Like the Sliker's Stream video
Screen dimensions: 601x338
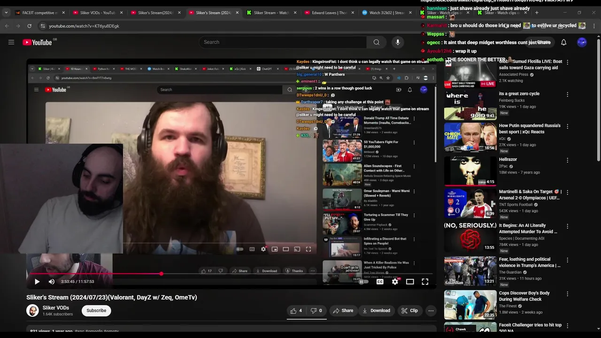296,311
